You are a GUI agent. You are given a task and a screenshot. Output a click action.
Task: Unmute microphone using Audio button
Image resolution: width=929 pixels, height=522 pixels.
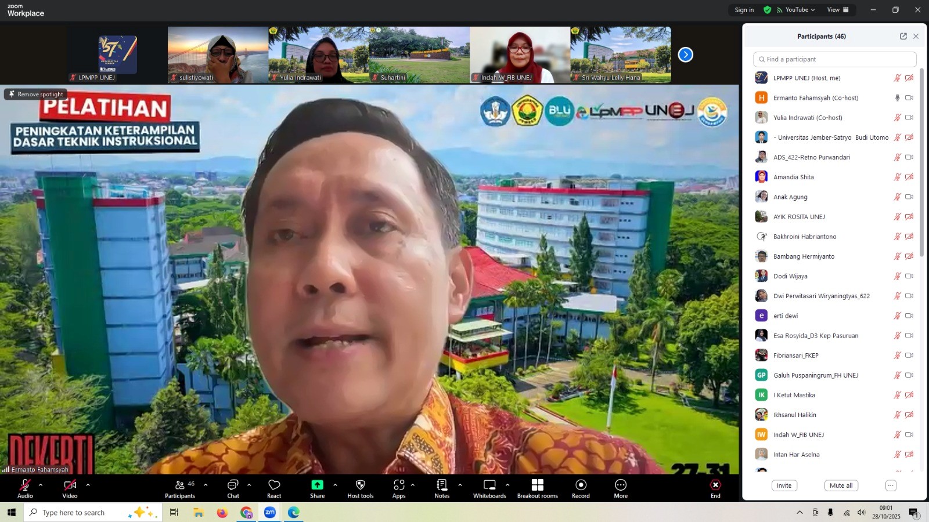(x=25, y=488)
